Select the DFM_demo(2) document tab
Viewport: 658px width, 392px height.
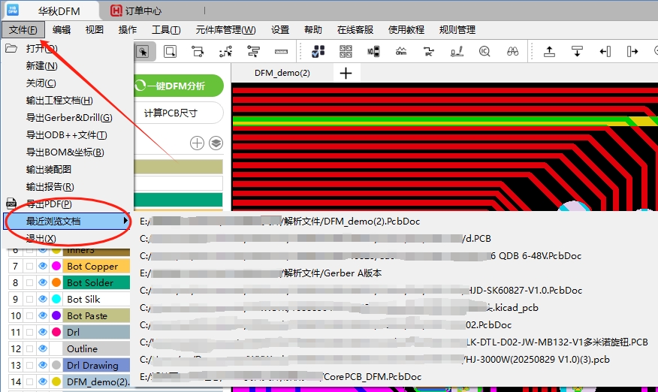[x=282, y=73]
